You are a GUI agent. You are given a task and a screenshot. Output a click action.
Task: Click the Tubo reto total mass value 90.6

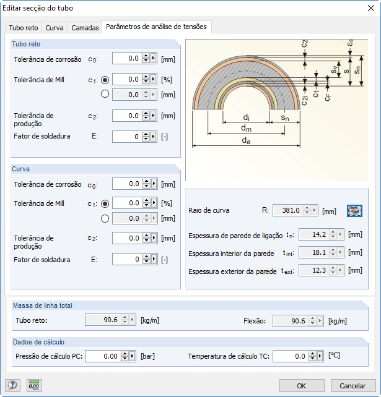[111, 320]
